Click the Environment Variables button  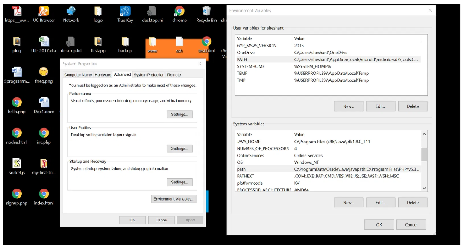tap(174, 199)
